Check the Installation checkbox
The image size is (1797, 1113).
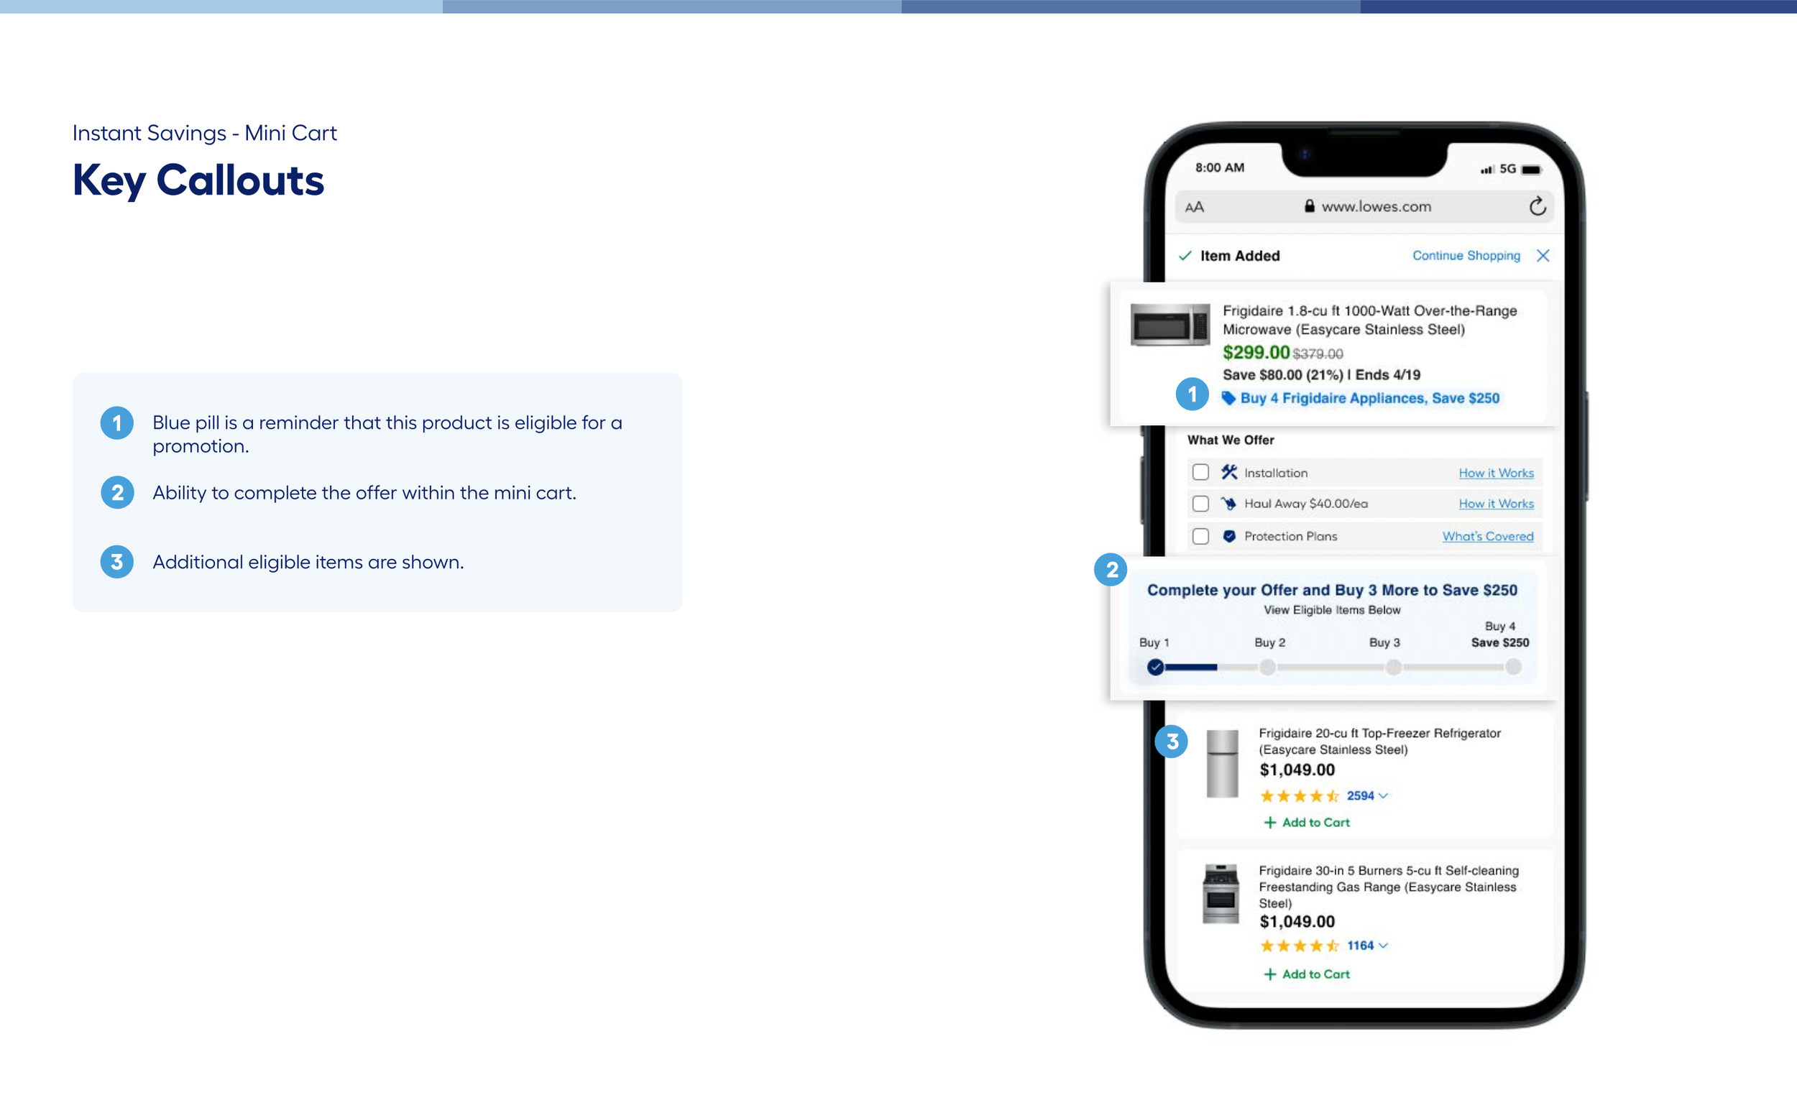coord(1200,472)
